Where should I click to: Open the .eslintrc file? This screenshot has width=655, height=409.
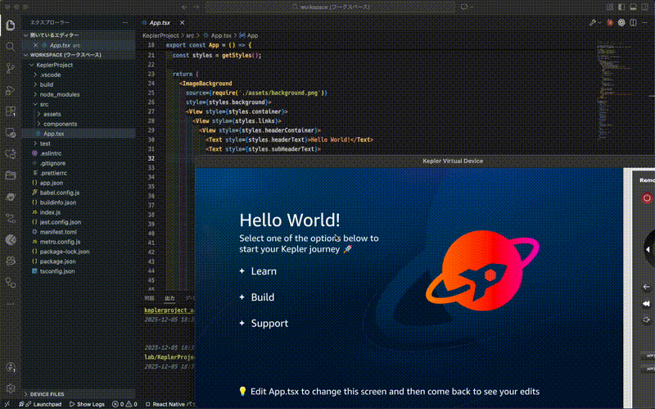79,153
